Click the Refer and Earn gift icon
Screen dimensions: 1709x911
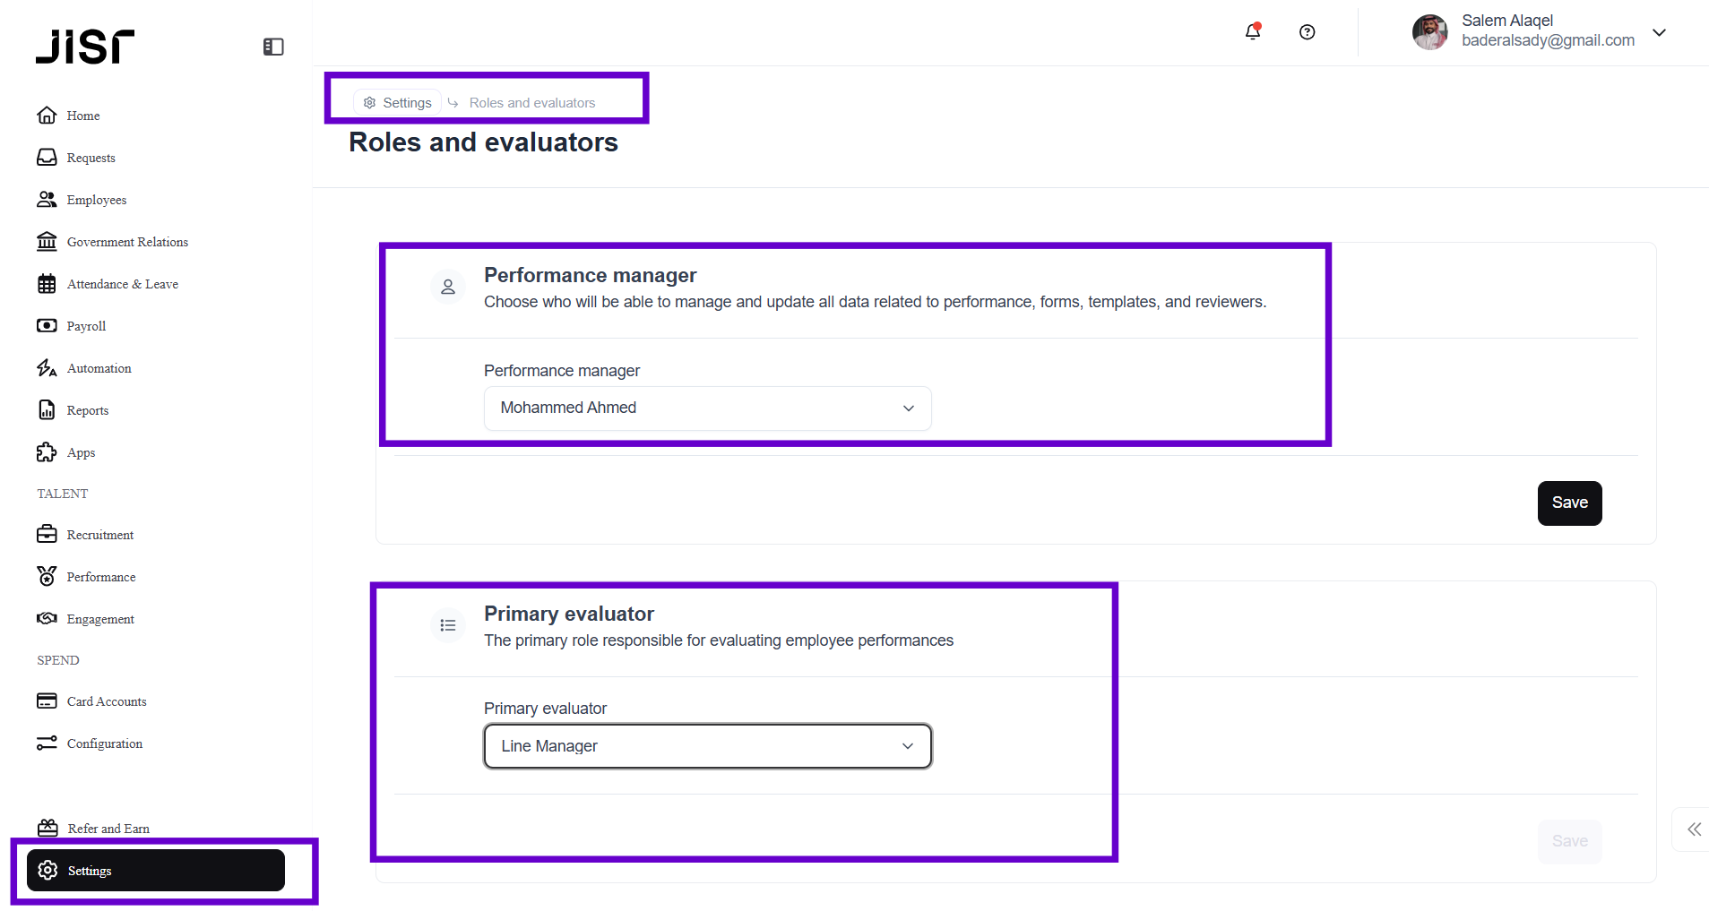pos(47,828)
